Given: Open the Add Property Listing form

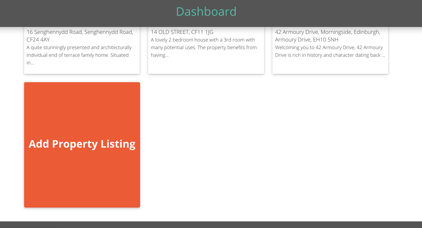Looking at the screenshot, I should point(82,144).
